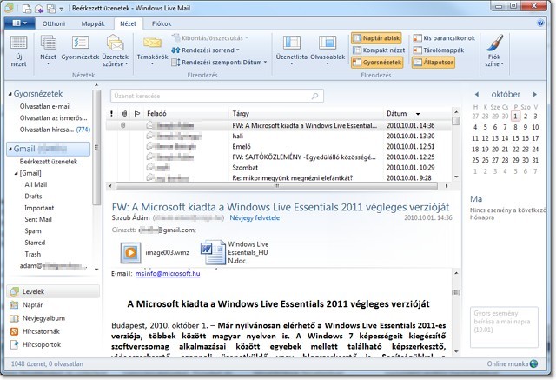Toggle Naptár ablak calendar pane
The height and width of the screenshot is (380, 556).
point(376,38)
